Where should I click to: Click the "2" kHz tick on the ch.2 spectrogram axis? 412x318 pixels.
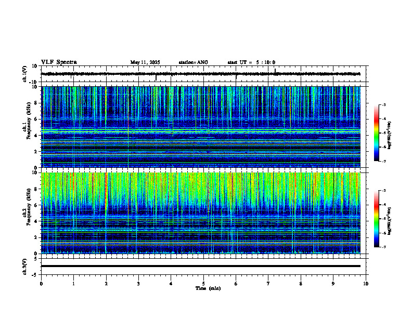(x=36, y=237)
